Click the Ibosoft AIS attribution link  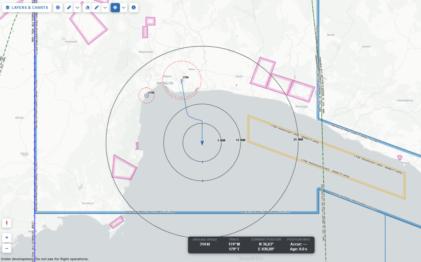(252, 258)
